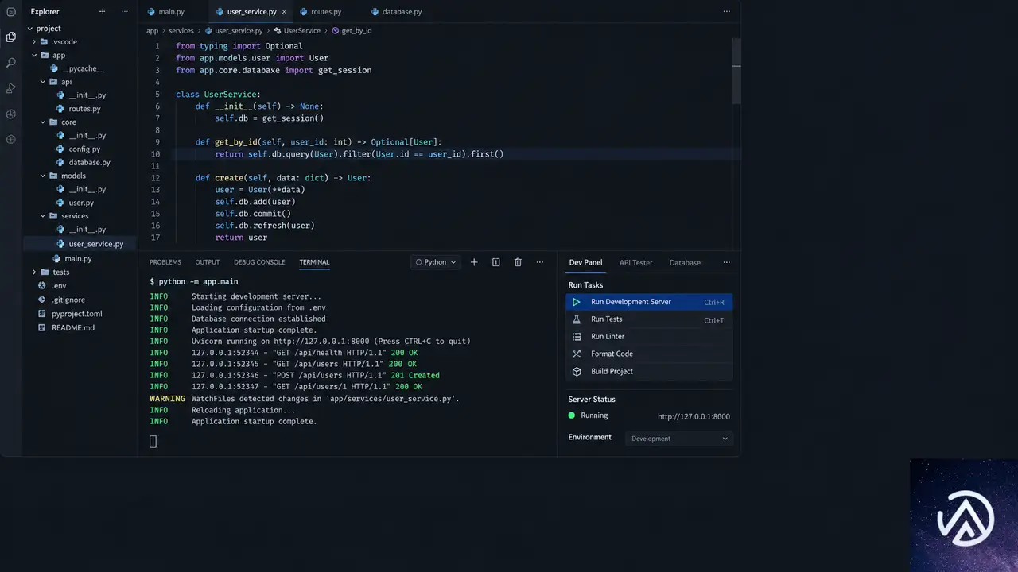Open Run and Debug in activity bar

(11, 88)
